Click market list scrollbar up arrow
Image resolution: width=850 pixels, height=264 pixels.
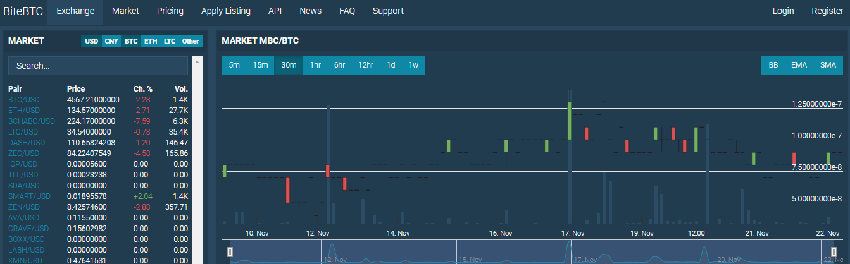(196, 62)
